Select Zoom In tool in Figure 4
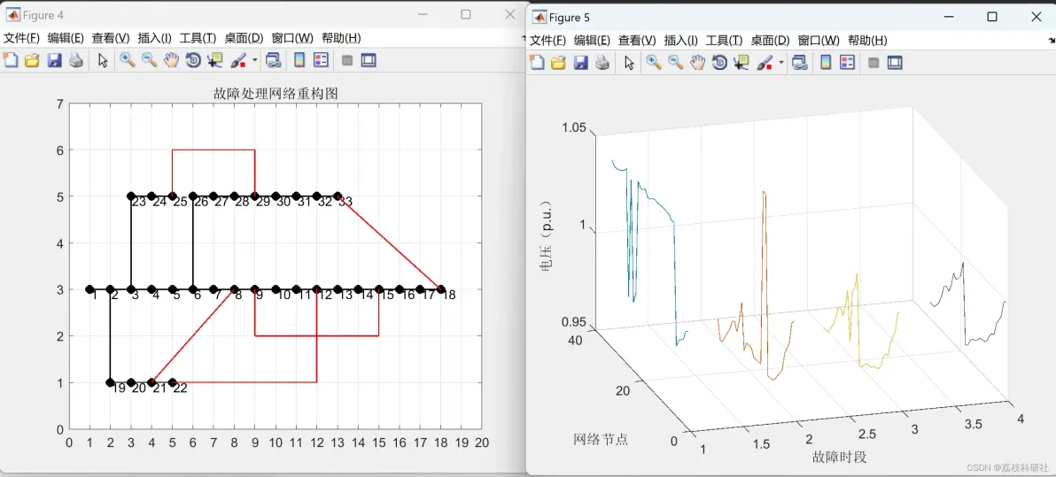This screenshot has height=477, width=1056. click(x=128, y=60)
